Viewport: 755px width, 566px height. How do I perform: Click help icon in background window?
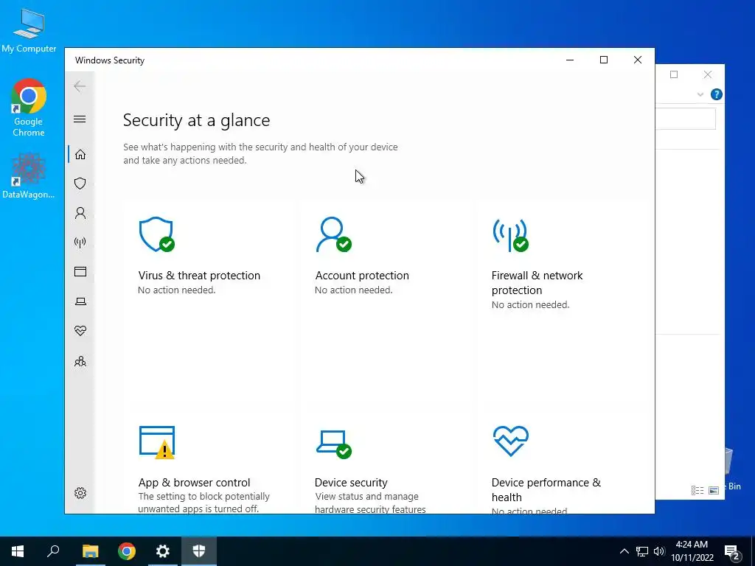tap(717, 94)
